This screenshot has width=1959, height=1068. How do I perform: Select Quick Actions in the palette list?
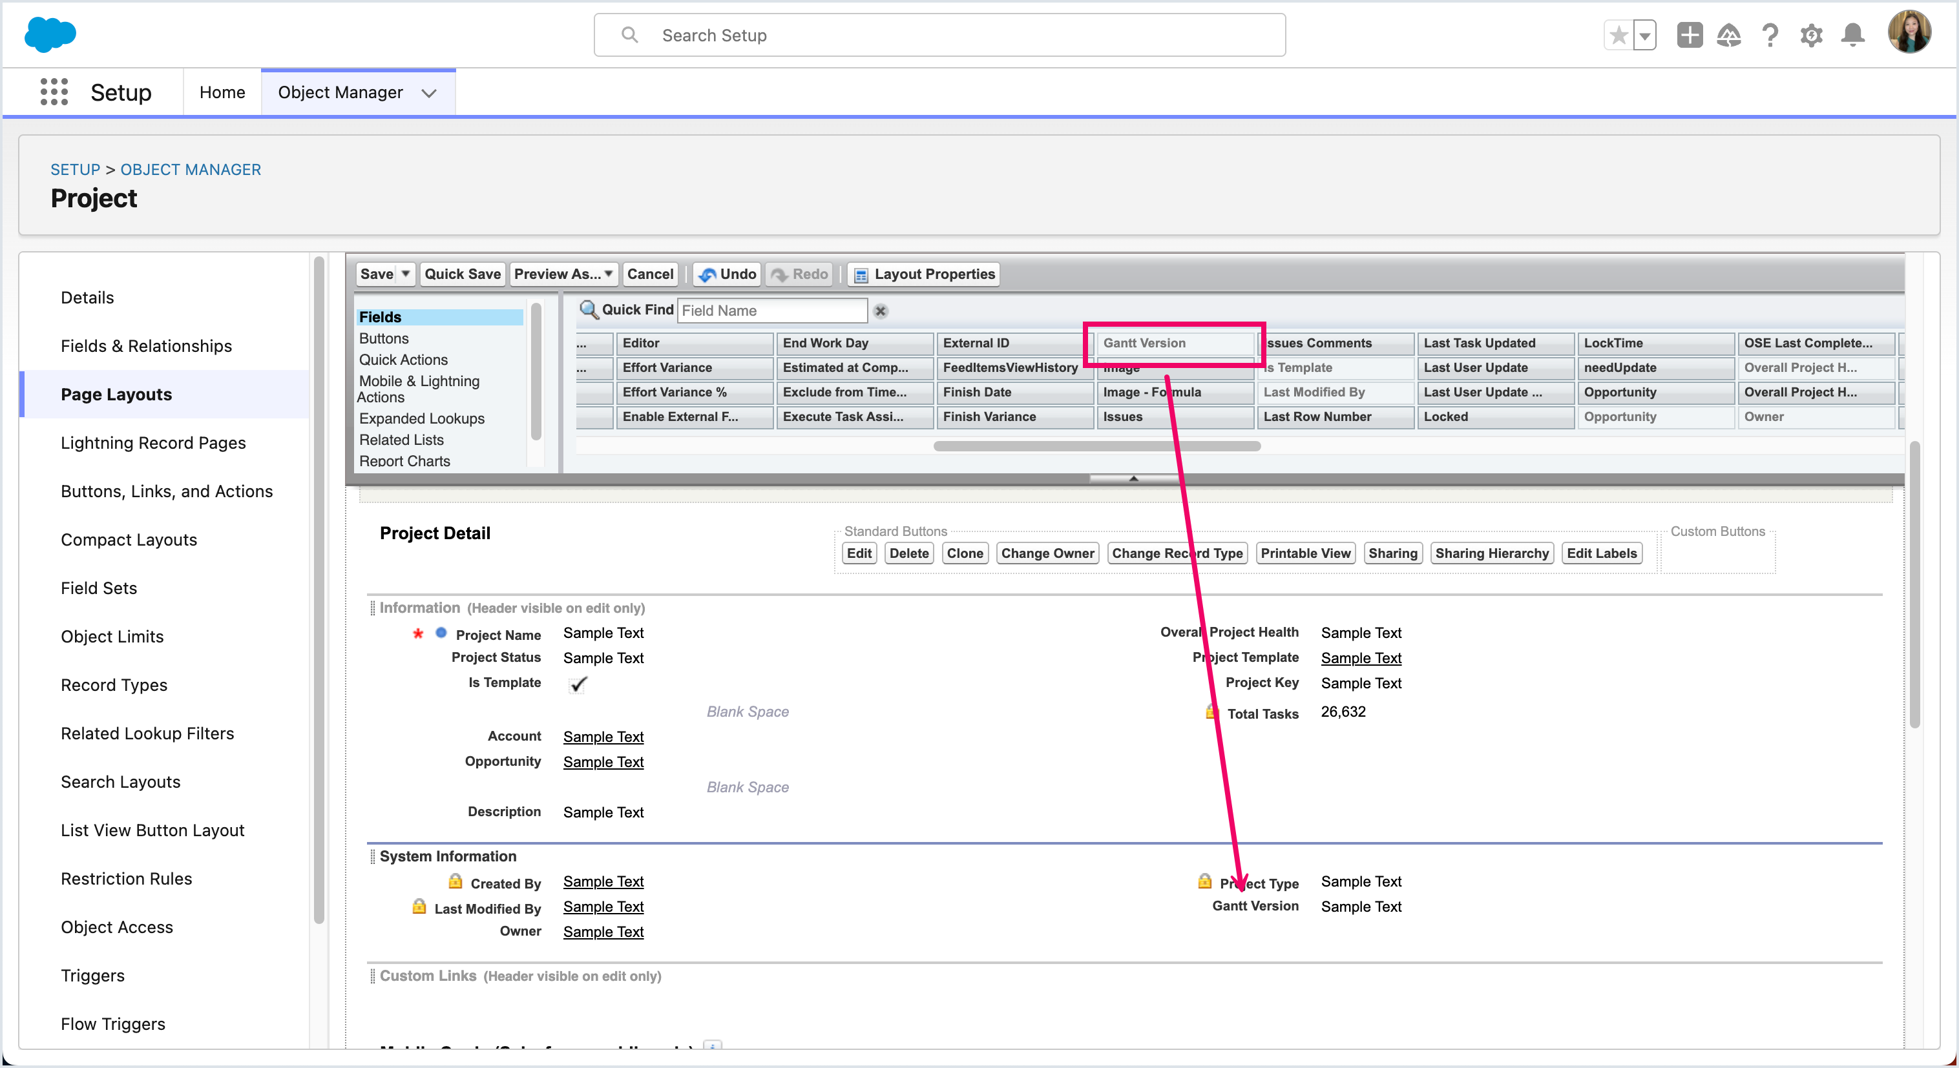pyautogui.click(x=404, y=360)
